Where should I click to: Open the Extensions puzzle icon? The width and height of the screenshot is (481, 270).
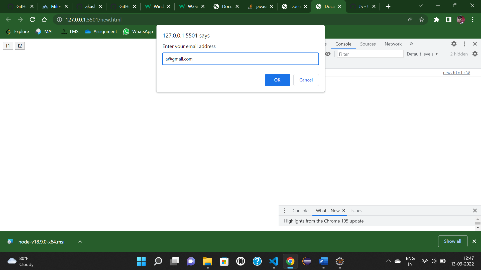(x=437, y=19)
